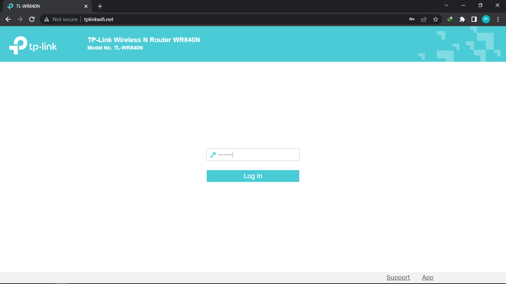Open the Extensions puzzle icon
The height and width of the screenshot is (284, 506).
coord(462,19)
